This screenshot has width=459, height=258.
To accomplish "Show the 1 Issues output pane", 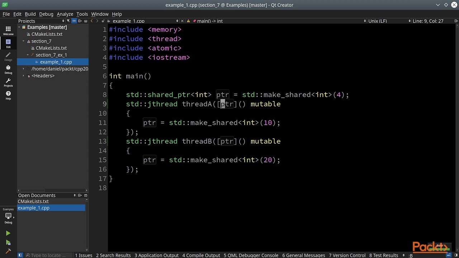I will (84, 255).
